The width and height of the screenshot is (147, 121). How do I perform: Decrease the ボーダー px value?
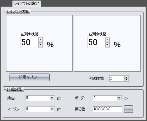[x=119, y=99]
